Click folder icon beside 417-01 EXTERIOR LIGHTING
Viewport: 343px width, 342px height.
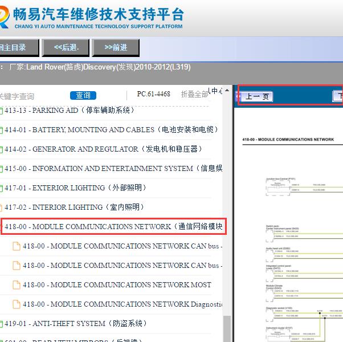coord(1,188)
